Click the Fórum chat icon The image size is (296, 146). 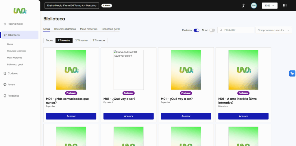click(x=5, y=84)
